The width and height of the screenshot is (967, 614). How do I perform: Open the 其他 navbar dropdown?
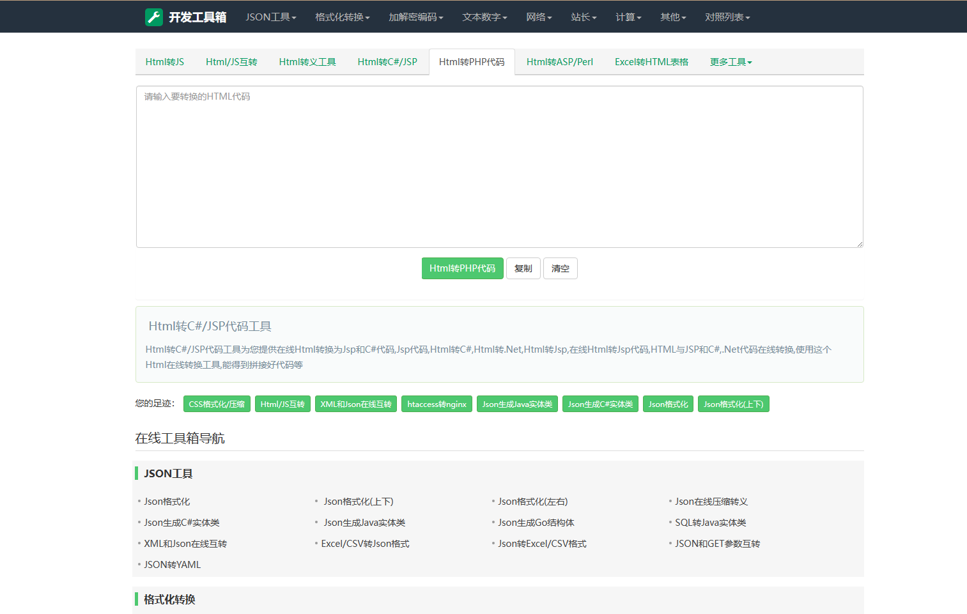[673, 17]
